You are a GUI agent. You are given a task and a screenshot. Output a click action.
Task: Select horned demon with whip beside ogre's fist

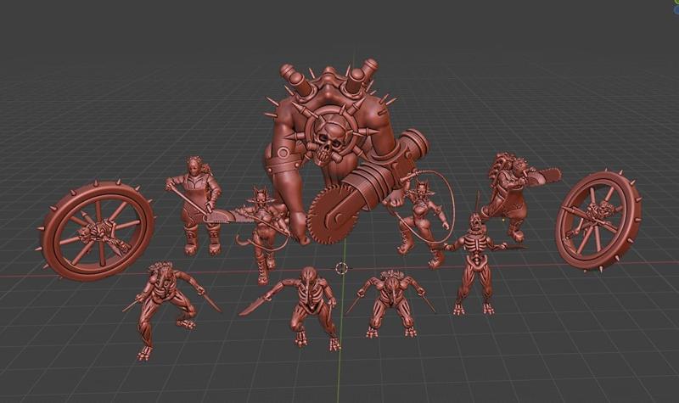pos(263,234)
